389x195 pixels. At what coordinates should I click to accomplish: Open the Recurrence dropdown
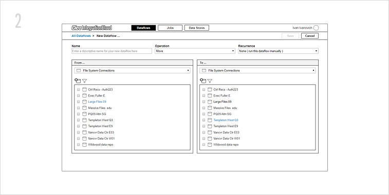278,51
